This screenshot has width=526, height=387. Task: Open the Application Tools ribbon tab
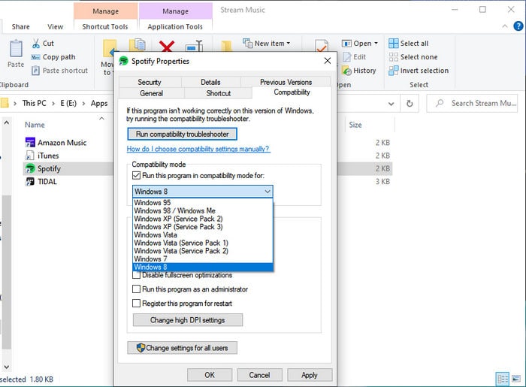pos(175,26)
